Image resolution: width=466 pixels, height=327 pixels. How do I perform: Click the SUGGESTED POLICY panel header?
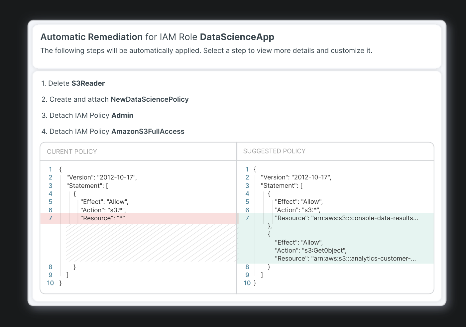[274, 151]
